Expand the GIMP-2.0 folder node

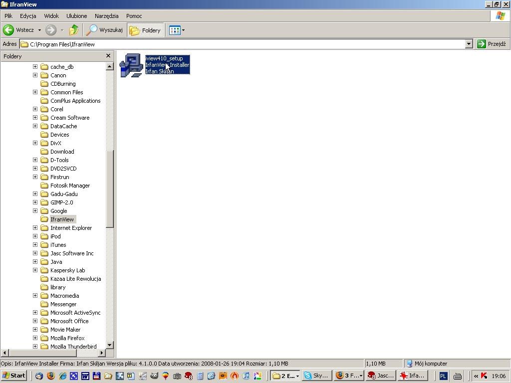35,202
